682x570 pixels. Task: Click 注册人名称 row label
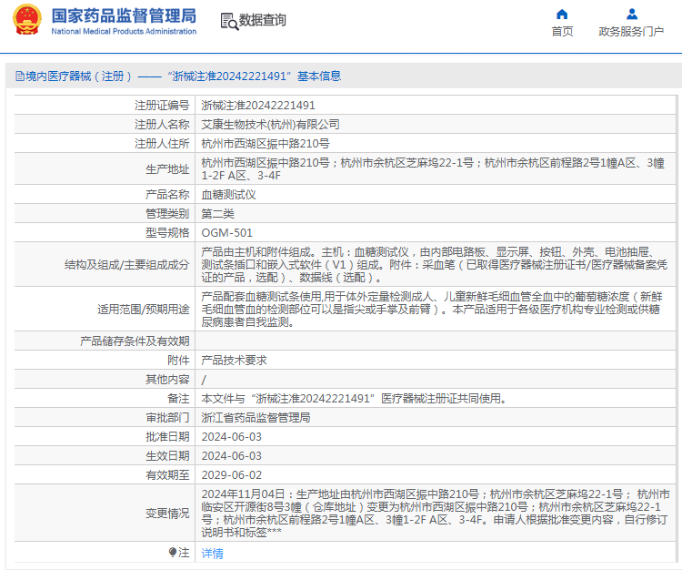[x=162, y=125]
